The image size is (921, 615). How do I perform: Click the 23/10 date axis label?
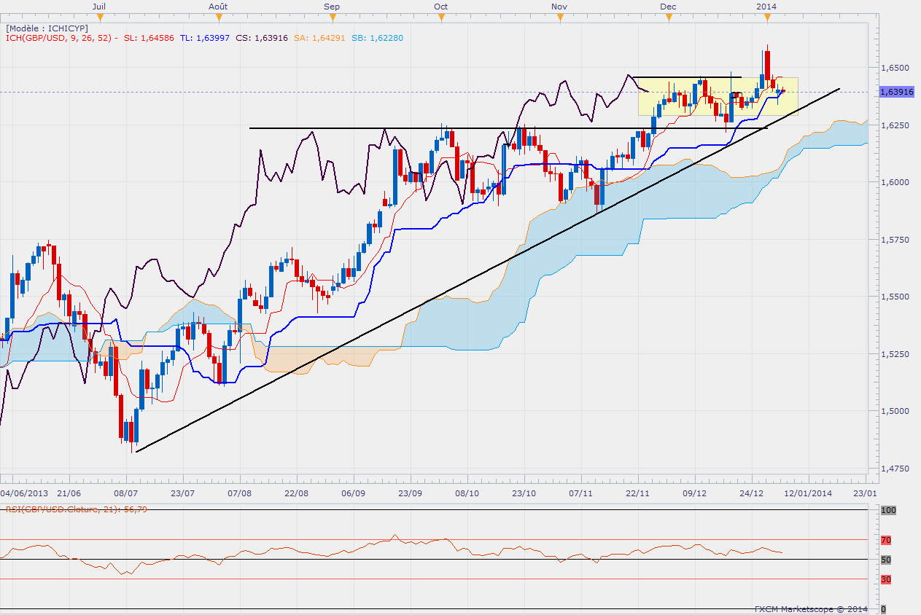[524, 493]
